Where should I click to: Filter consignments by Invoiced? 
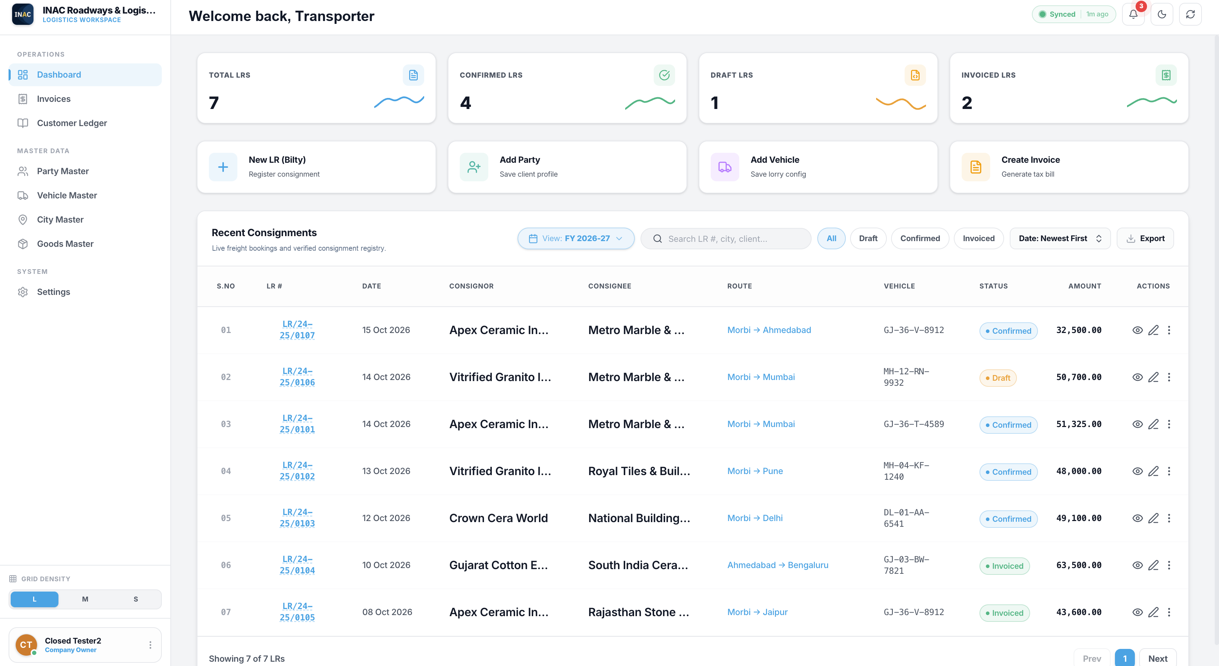point(978,238)
